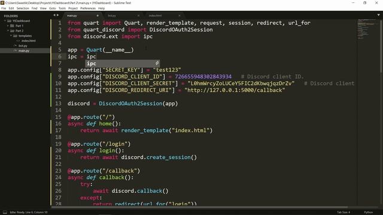Click the render_template("index.html") call
The image size is (383, 215).
pyautogui.click(x=167, y=130)
